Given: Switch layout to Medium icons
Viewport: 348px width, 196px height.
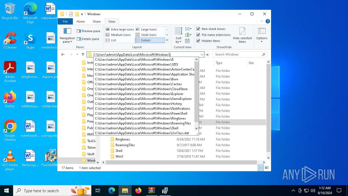Looking at the screenshot, I should (118, 35).
